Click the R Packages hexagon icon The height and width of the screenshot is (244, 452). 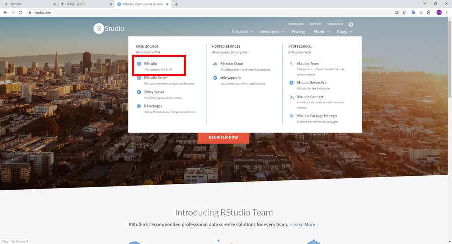pos(139,106)
